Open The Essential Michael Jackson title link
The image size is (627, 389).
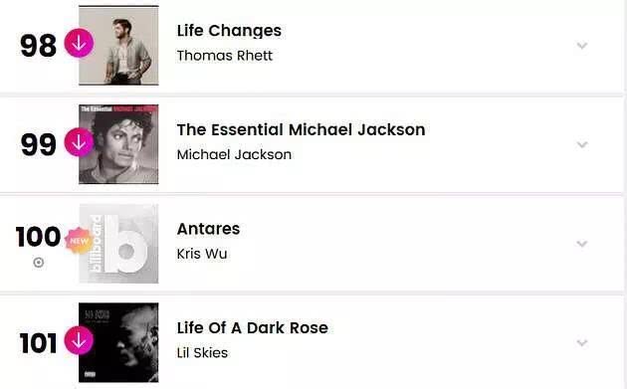(x=302, y=130)
